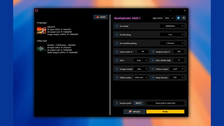The height and width of the screenshot is (126, 224).
Task: Select the image.jpg thumbnail
Action: pos(41,30)
